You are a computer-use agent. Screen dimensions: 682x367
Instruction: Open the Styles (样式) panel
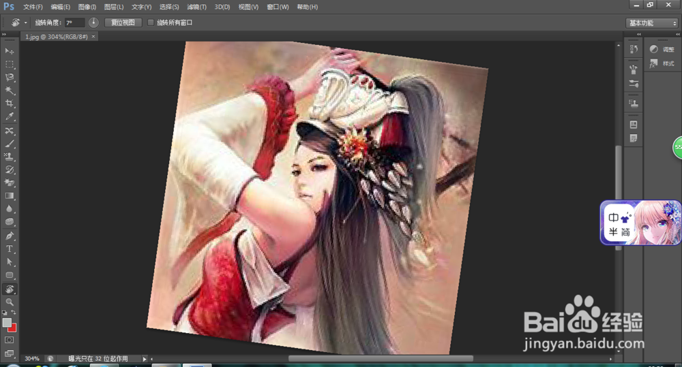pyautogui.click(x=662, y=64)
